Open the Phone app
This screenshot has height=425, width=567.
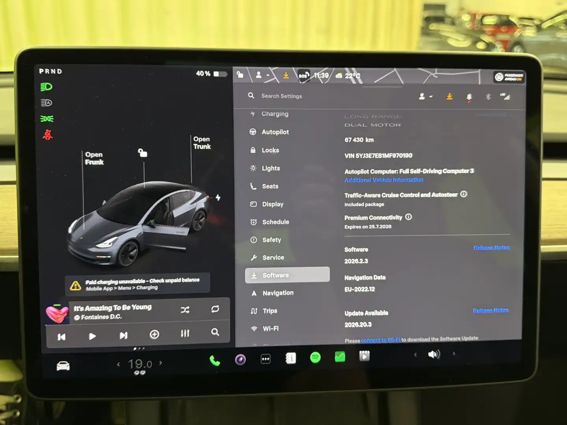pos(215,360)
